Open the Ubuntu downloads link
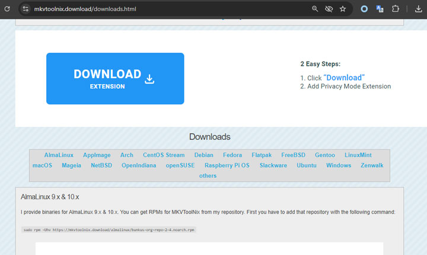Image resolution: width=427 pixels, height=255 pixels. pos(307,165)
